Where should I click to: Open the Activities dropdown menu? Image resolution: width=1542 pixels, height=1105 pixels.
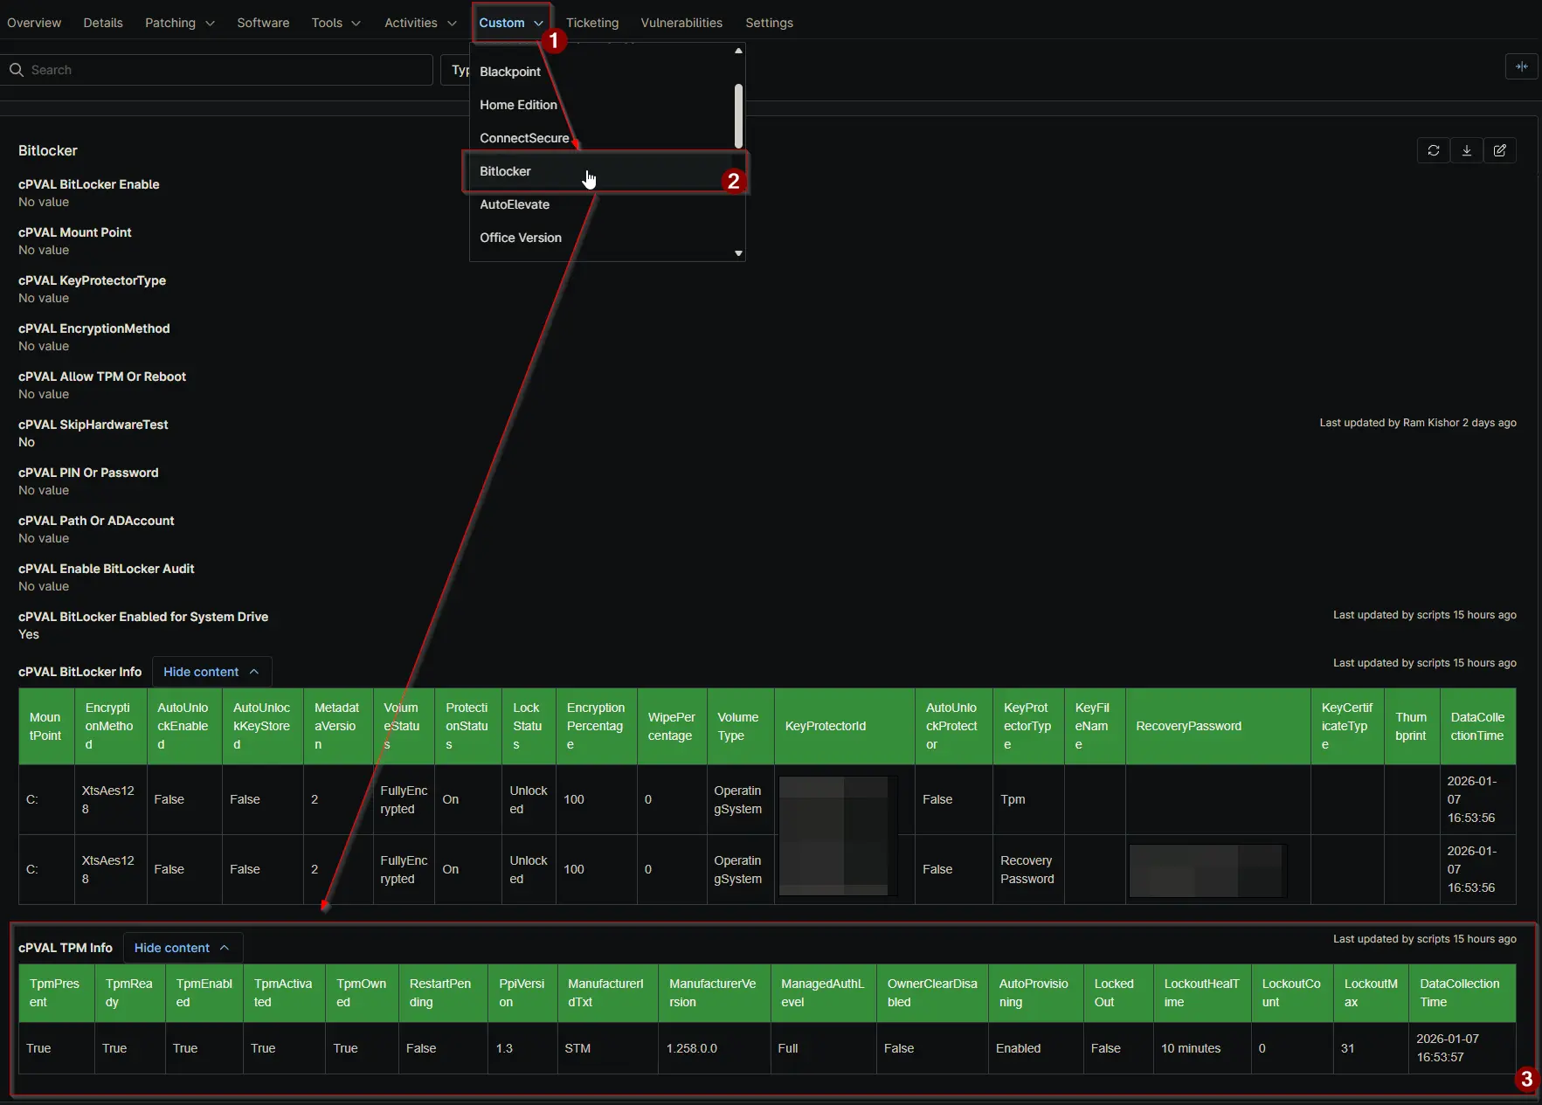(x=419, y=23)
